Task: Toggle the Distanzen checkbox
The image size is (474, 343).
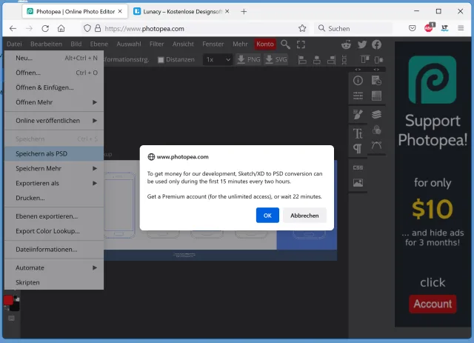Action: (161, 60)
